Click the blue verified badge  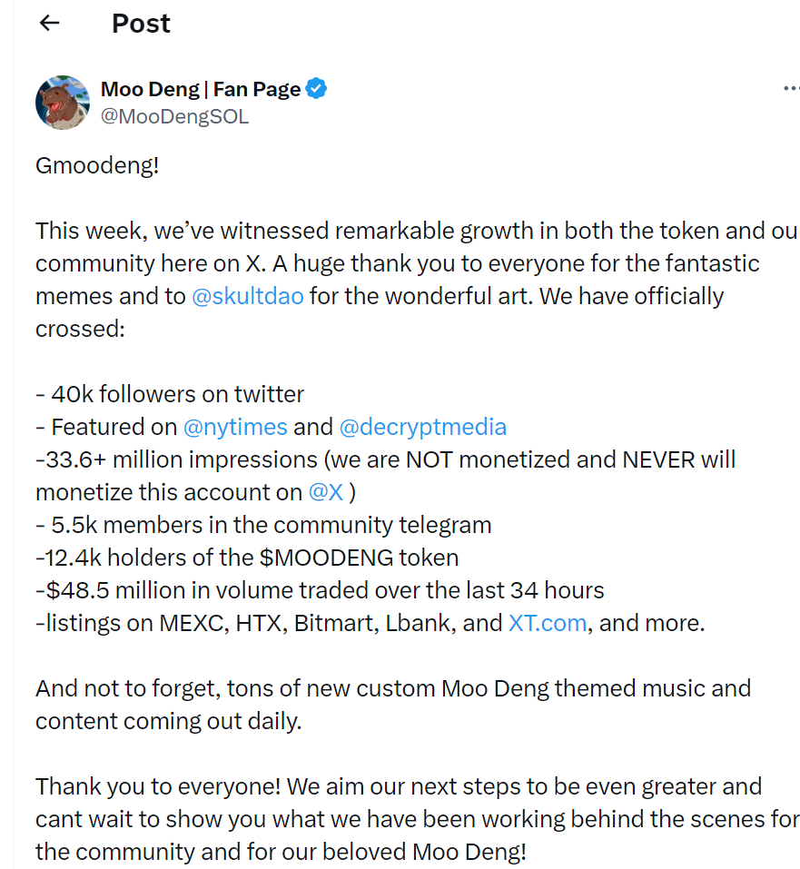point(317,89)
